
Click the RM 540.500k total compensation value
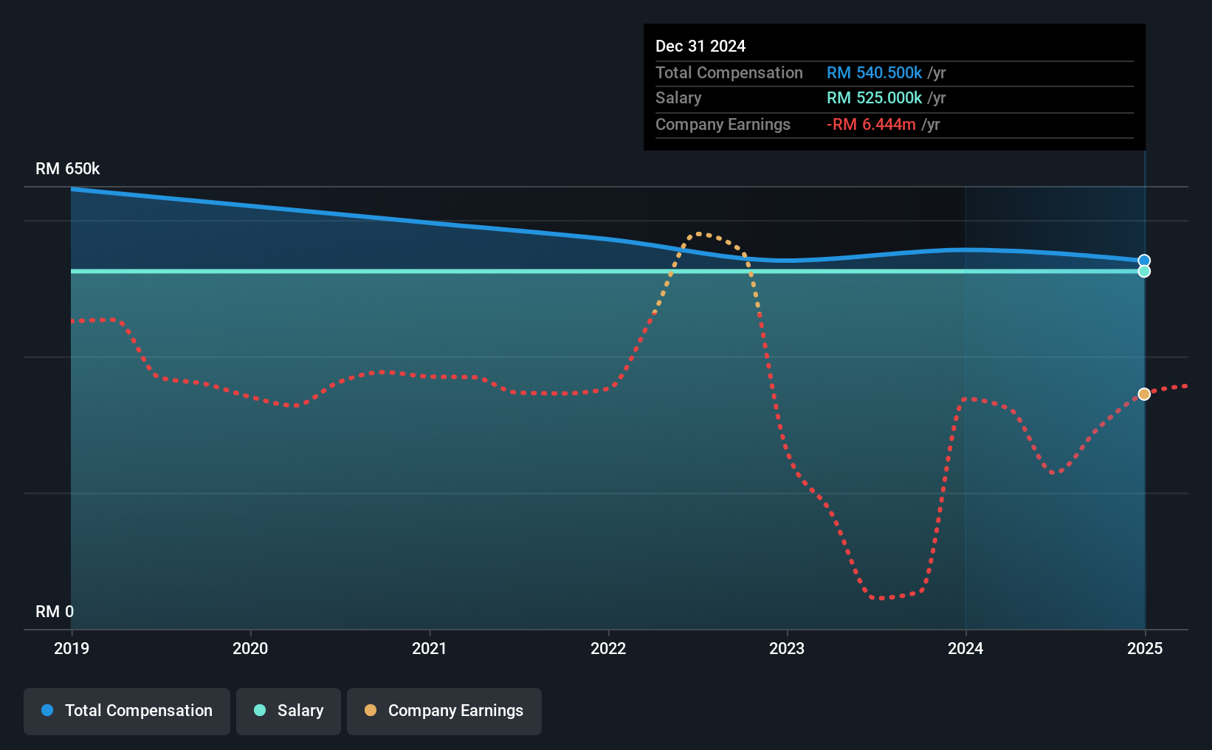pyautogui.click(x=874, y=72)
